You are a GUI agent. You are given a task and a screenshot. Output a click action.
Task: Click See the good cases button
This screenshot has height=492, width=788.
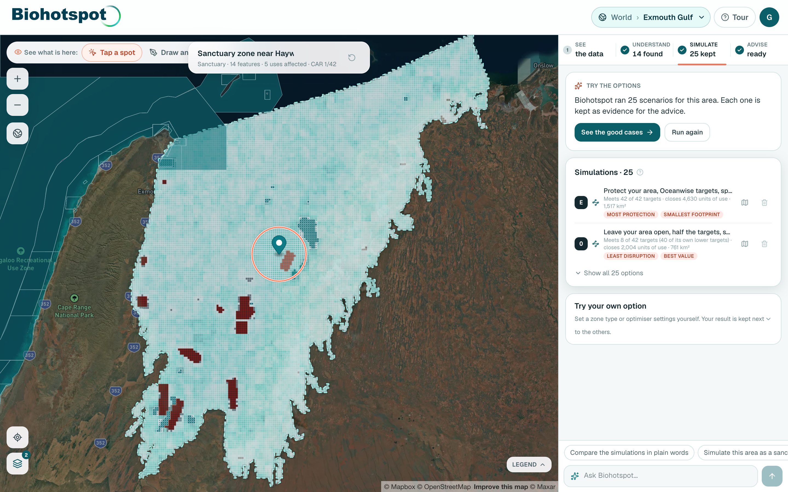(x=617, y=132)
